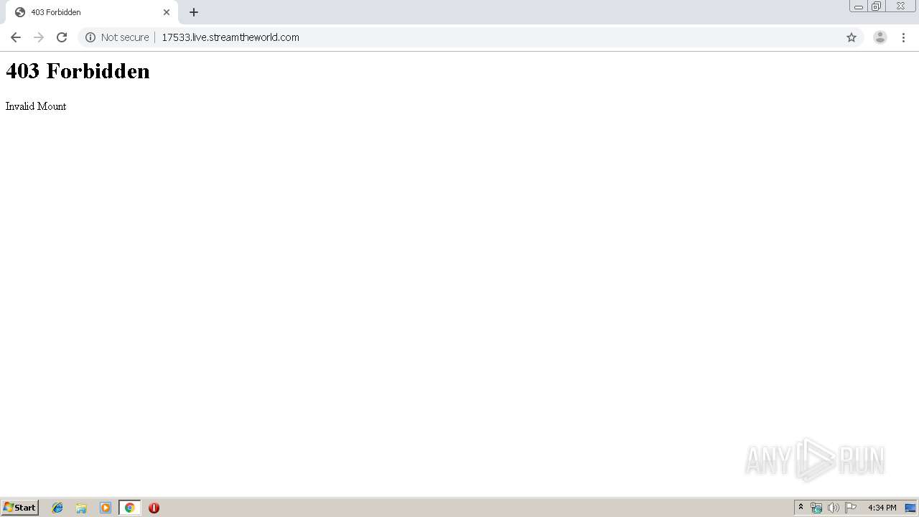Open a new tab
The width and height of the screenshot is (919, 517).
[x=194, y=12]
